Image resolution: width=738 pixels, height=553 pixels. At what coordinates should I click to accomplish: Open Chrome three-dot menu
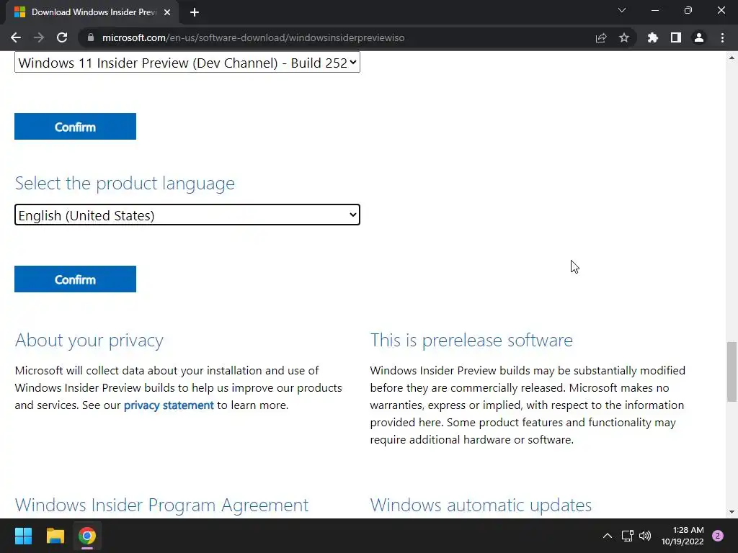(722, 37)
